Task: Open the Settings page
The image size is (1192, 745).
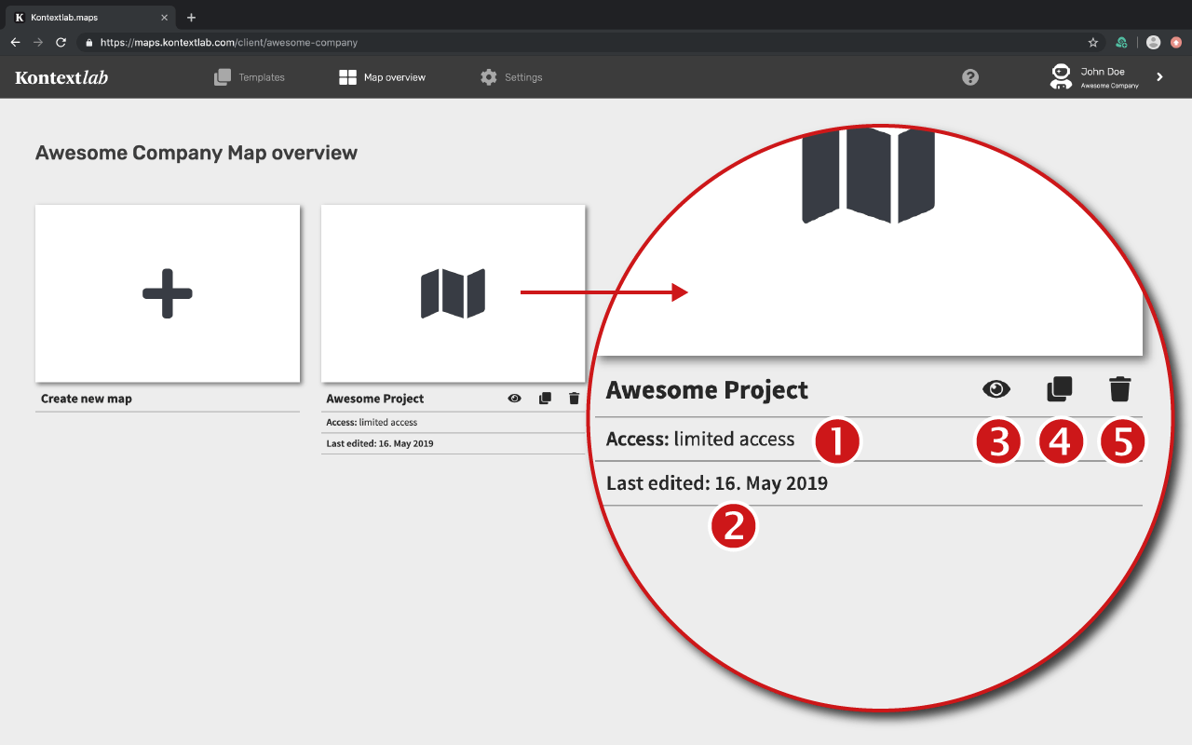Action: [510, 77]
